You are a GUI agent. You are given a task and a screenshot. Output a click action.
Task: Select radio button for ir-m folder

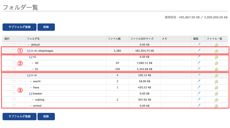pos(14,75)
